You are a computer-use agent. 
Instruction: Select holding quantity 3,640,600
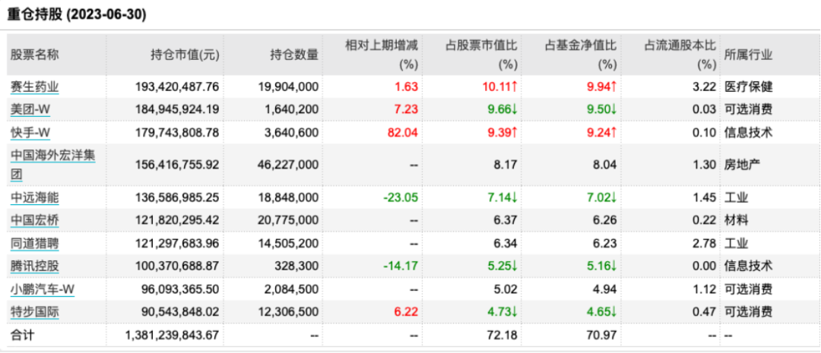pos(292,133)
